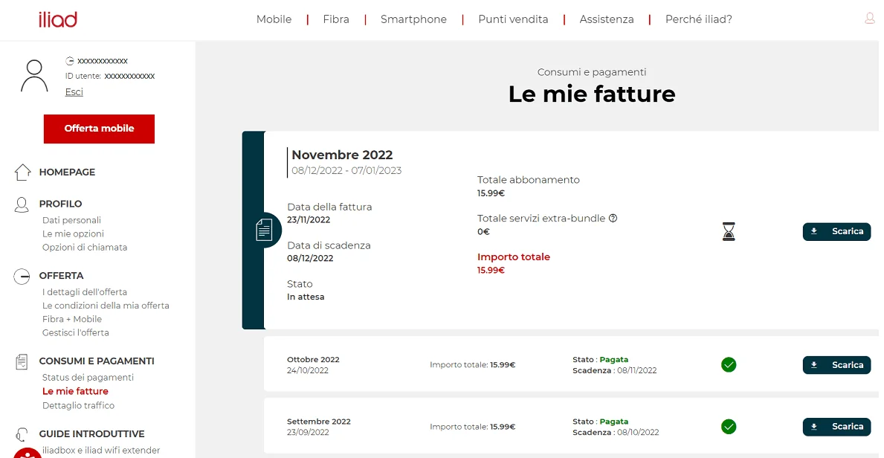Open the CONSUMI E PAGAMENTI section heading
Viewport: 884px width, 458px height.
[97, 361]
